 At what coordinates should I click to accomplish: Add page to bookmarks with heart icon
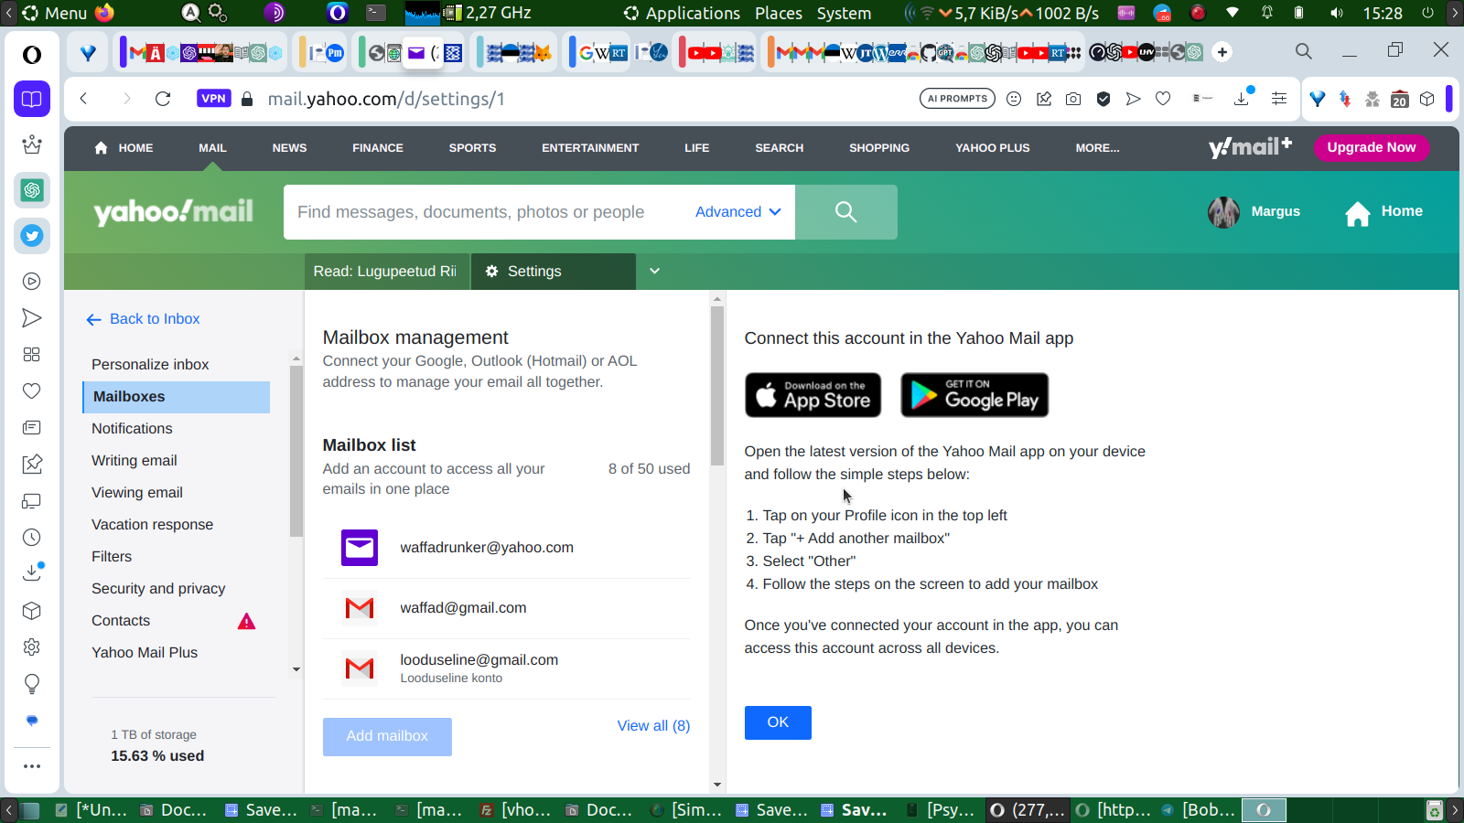[1163, 99]
